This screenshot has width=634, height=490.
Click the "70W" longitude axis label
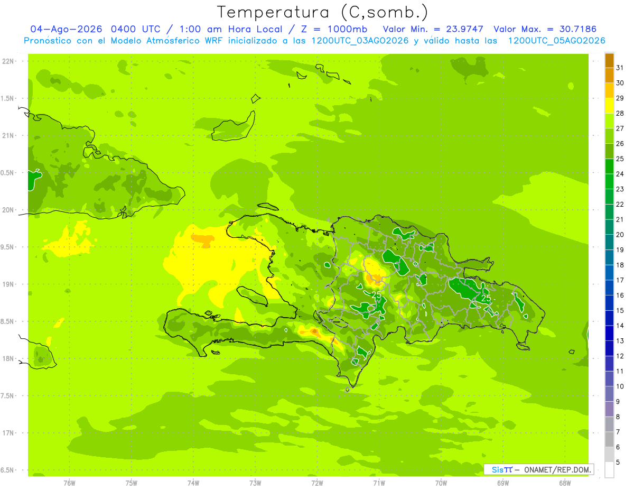[441, 483]
